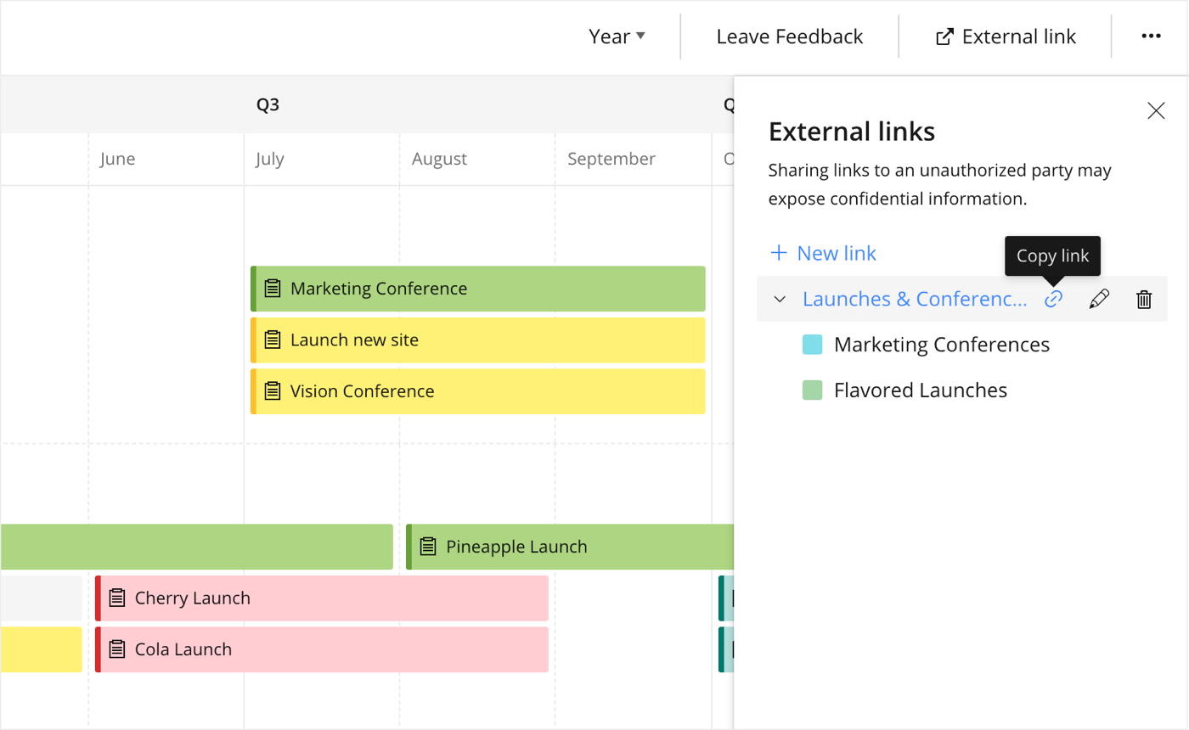Click the clipboard icon on Pineapple Launch bar
Image resolution: width=1189 pixels, height=730 pixels.
coord(428,547)
